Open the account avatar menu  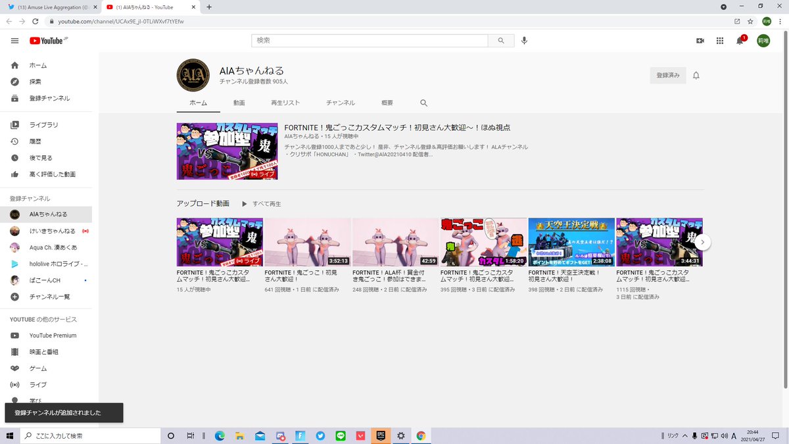pos(763,41)
